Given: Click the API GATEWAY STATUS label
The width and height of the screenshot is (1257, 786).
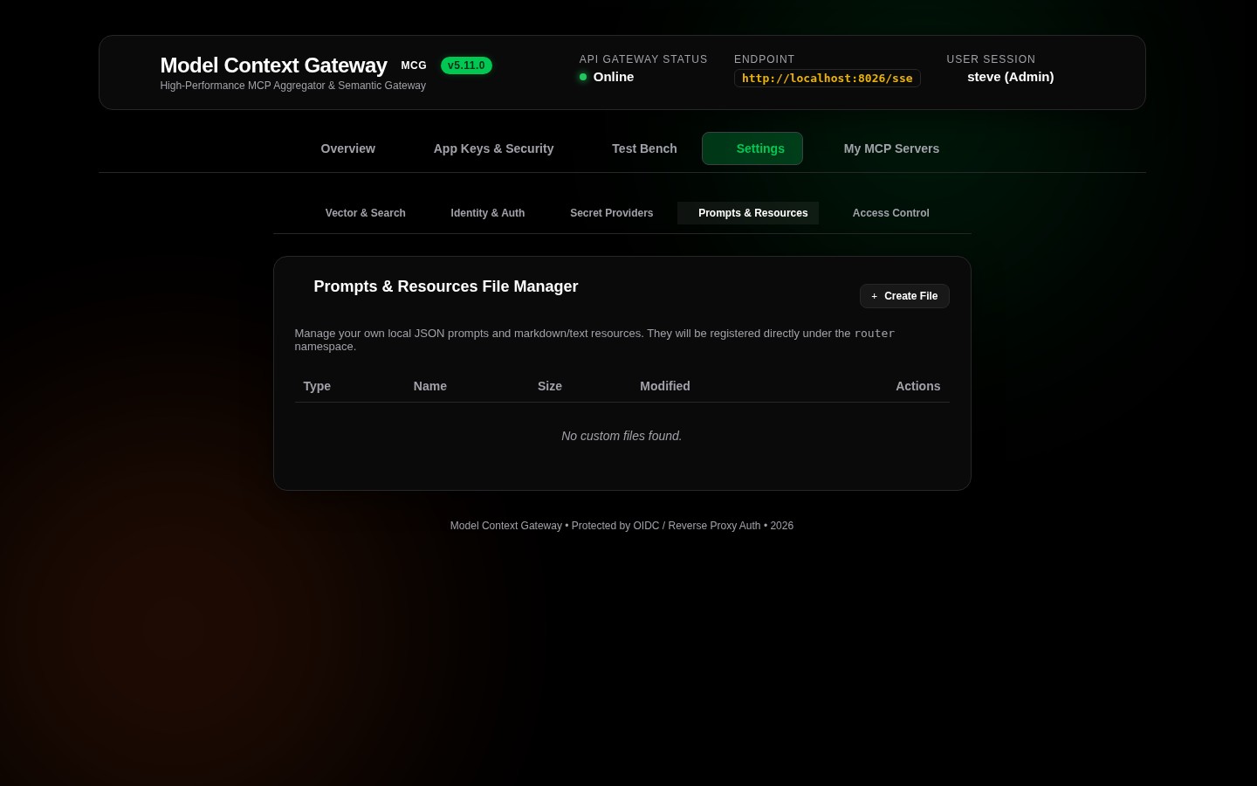Looking at the screenshot, I should click(x=643, y=59).
